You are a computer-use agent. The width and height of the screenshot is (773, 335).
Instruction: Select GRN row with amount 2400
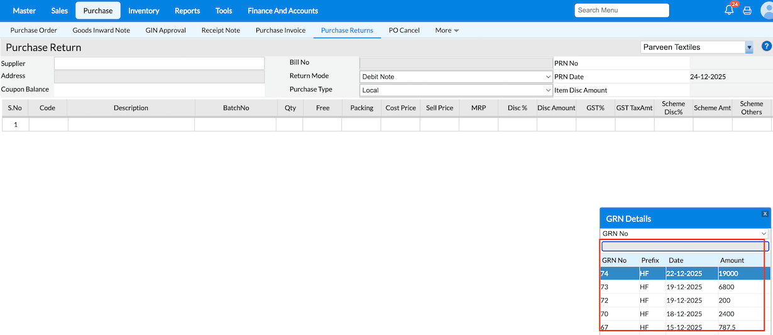coord(684,314)
